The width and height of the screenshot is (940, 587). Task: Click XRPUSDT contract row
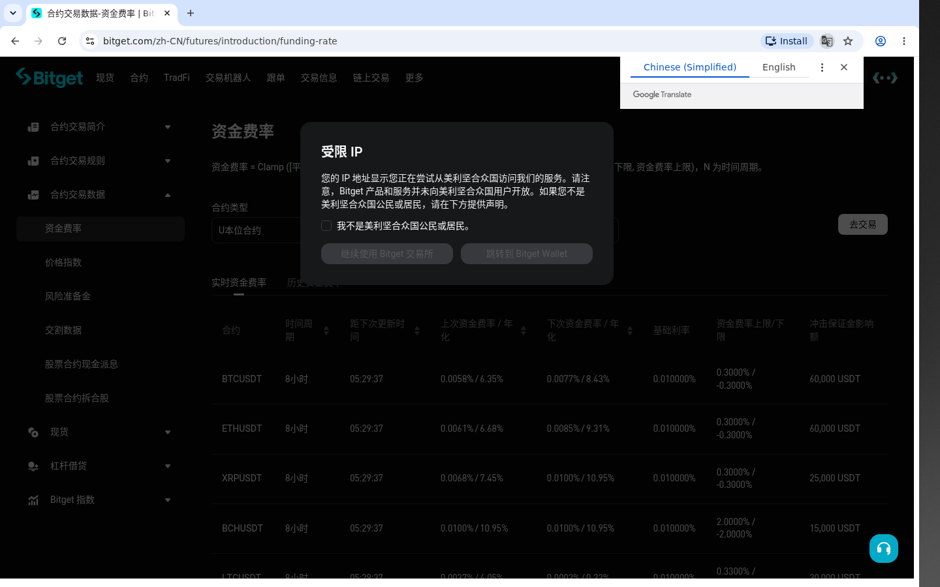549,478
